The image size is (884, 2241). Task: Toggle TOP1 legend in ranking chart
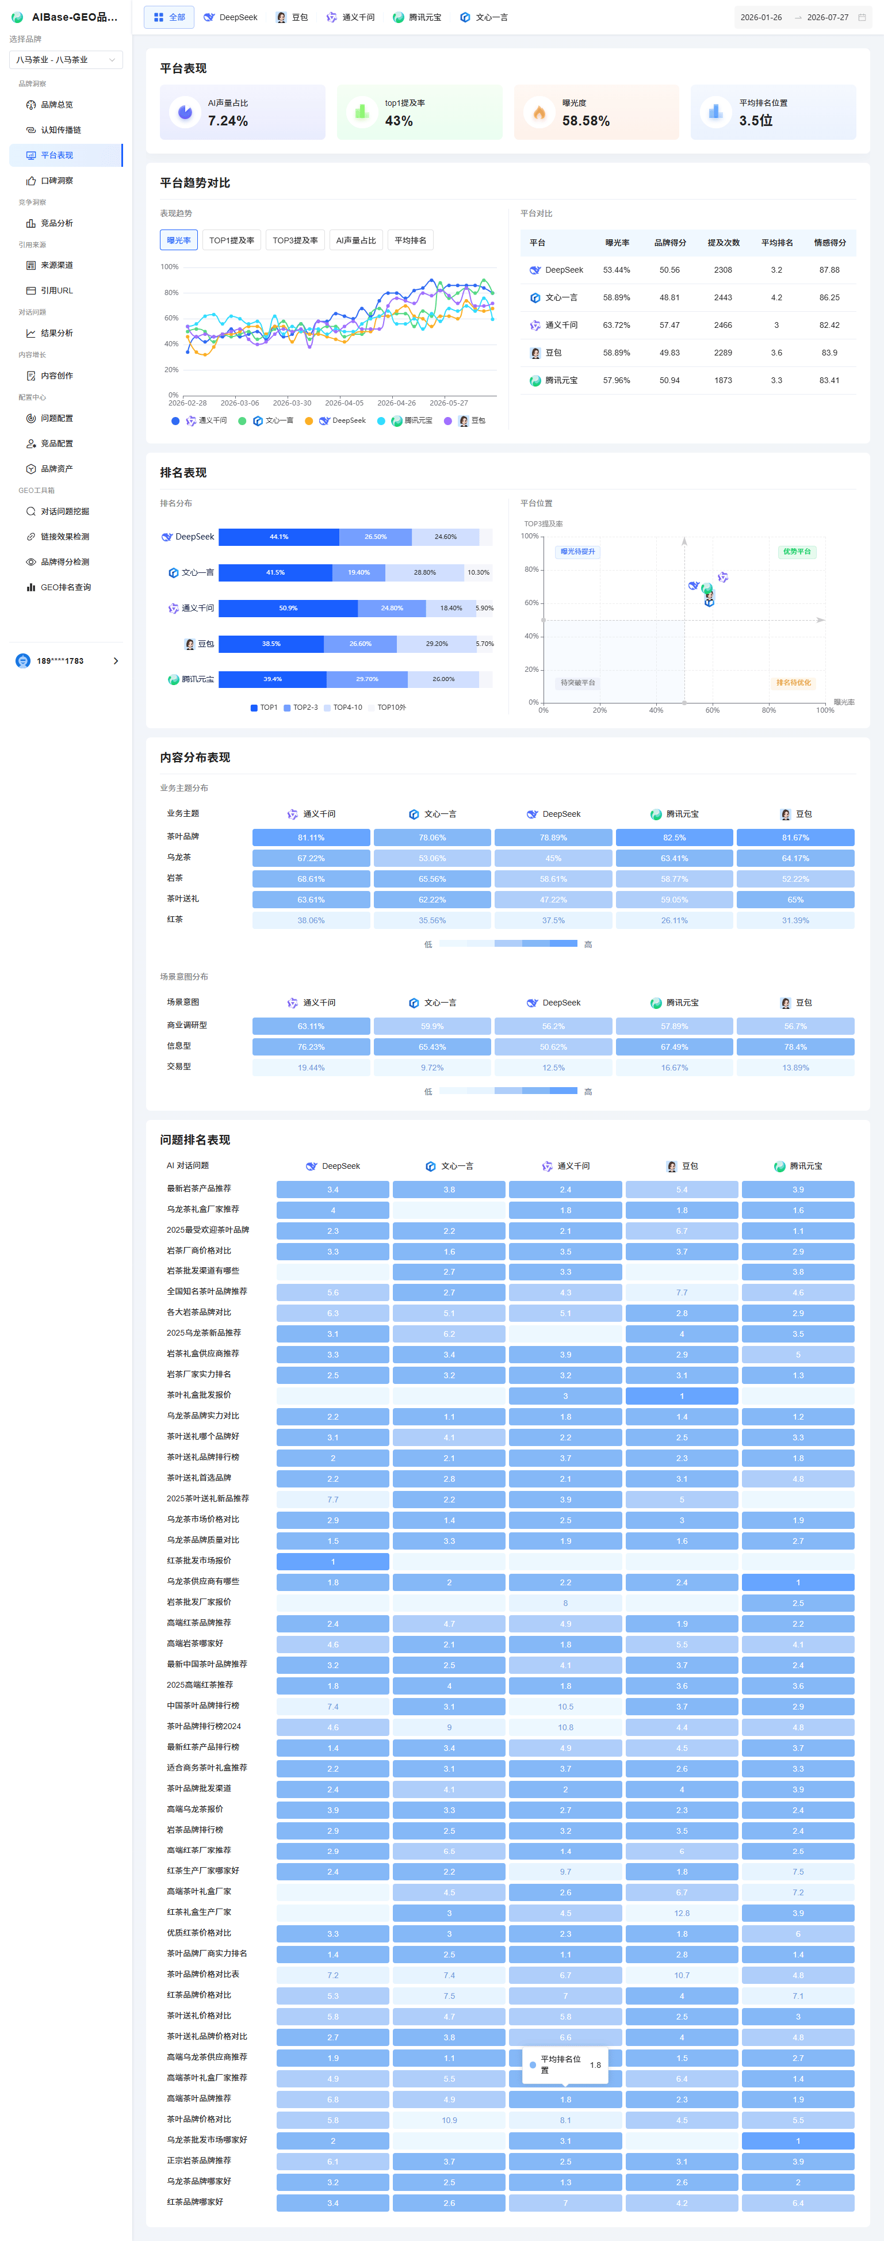[263, 708]
